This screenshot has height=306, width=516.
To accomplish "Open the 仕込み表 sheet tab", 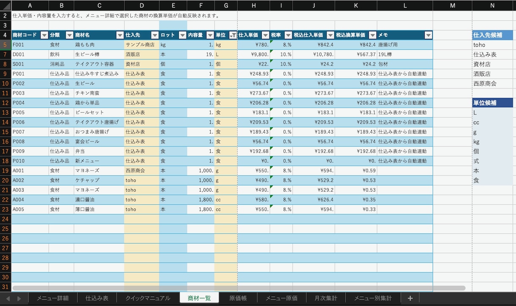I will (x=97, y=298).
